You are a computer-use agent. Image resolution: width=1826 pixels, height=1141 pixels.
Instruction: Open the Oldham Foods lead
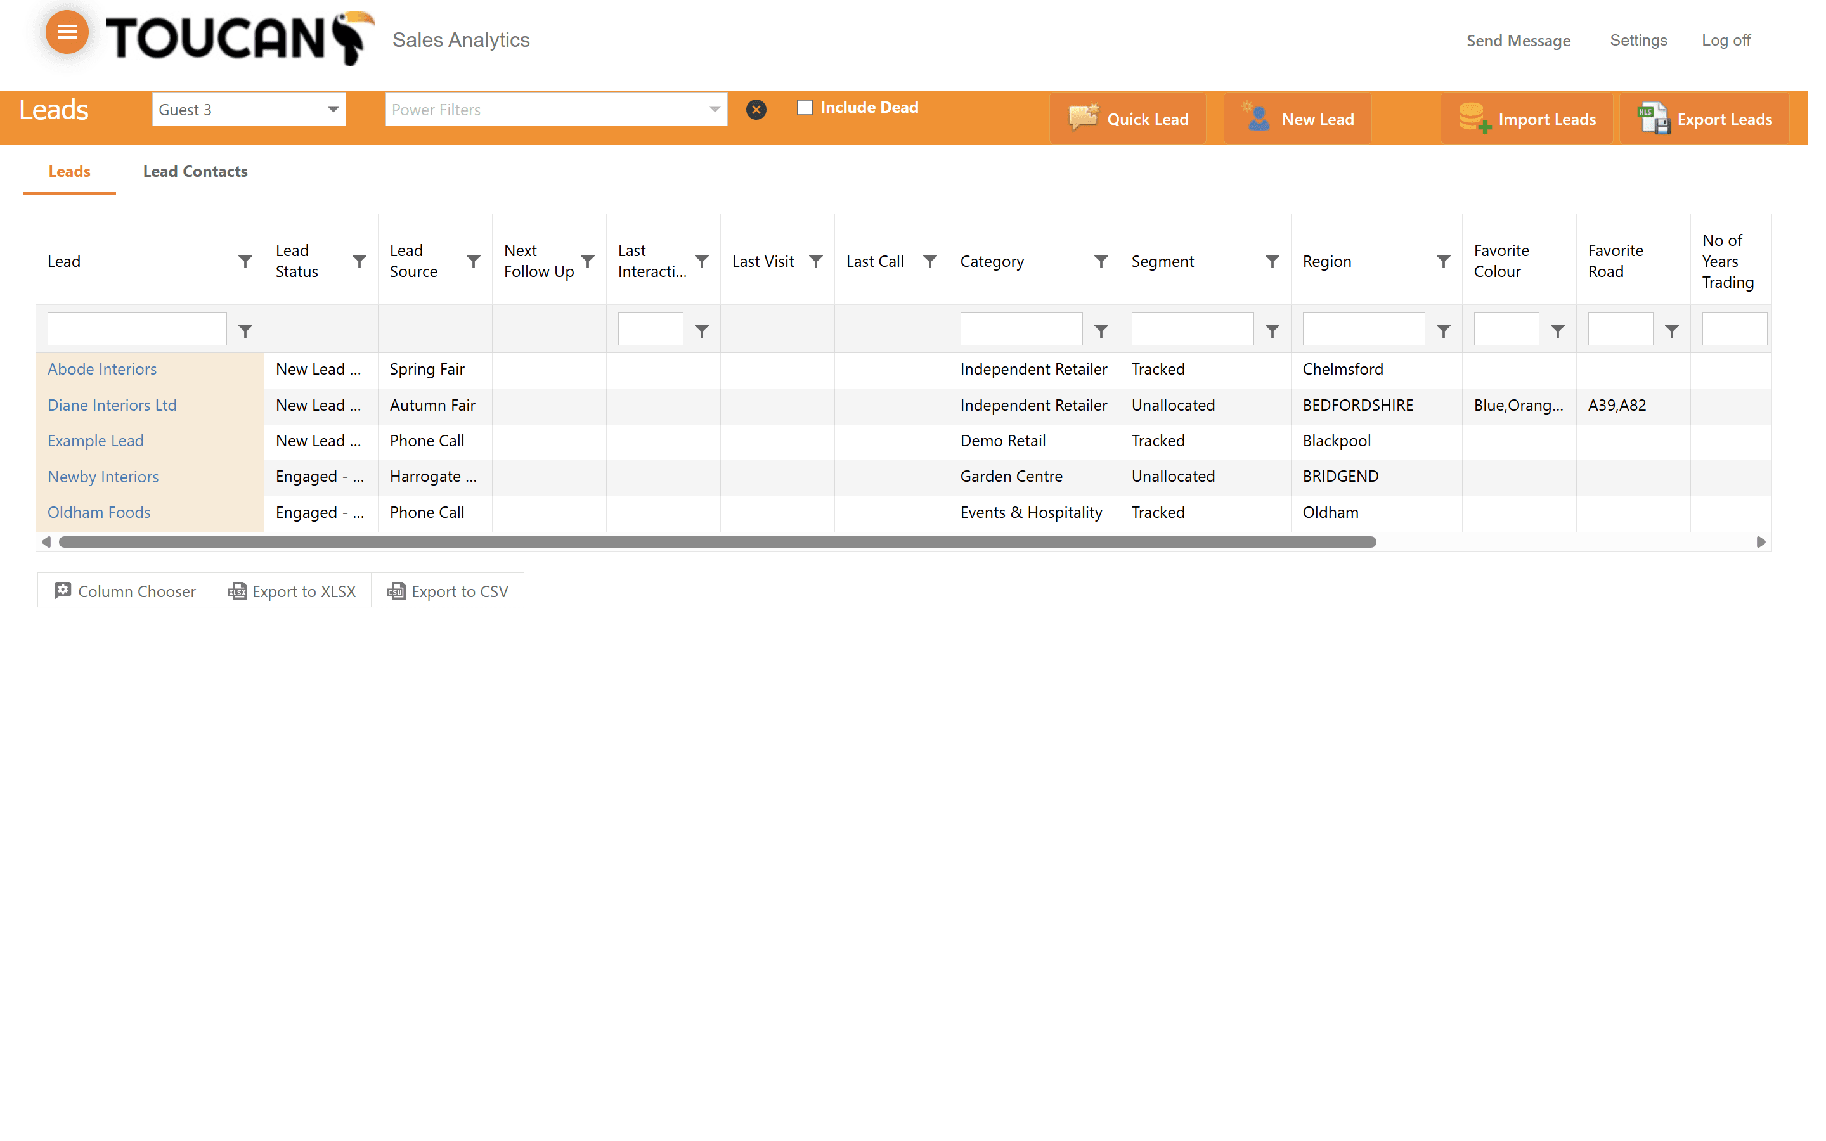tap(99, 512)
